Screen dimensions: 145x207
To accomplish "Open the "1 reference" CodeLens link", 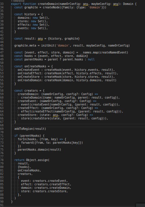I will [x=18, y=1].
